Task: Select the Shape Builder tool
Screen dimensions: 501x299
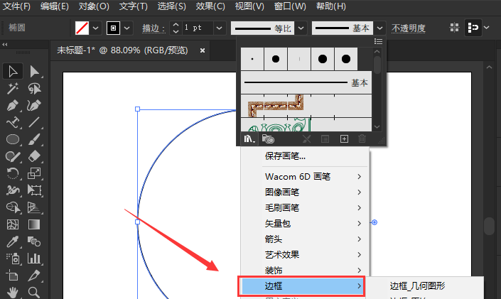Action: [x=13, y=207]
